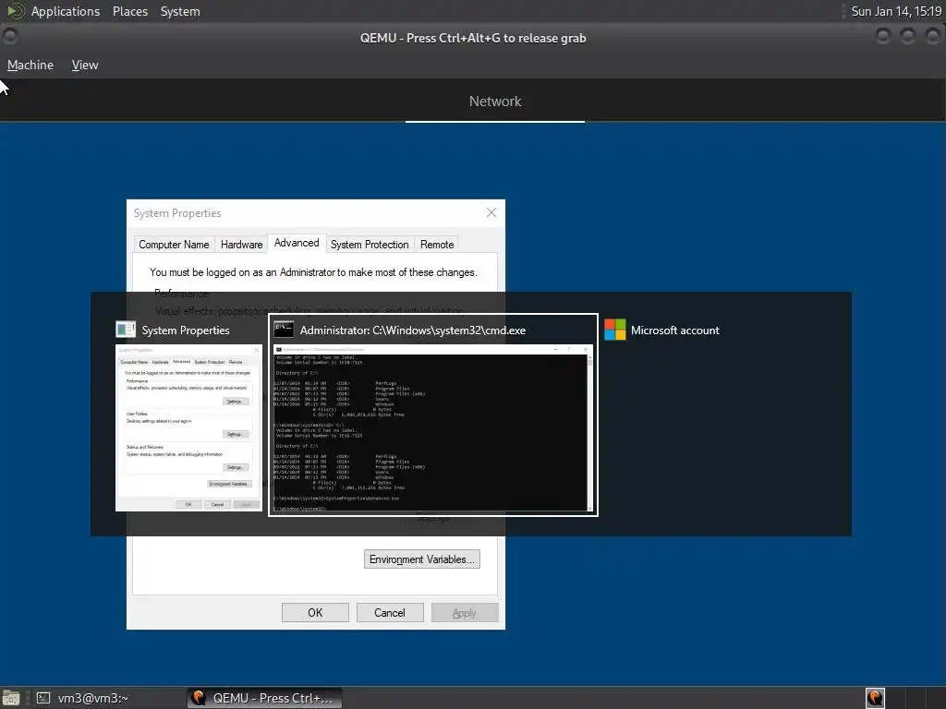This screenshot has height=709, width=946.
Task: Select the Network heading tab
Action: pos(495,102)
